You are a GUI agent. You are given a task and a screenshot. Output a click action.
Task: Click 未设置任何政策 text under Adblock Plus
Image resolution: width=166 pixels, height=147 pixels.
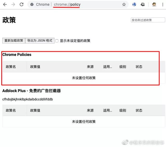(x=84, y=122)
